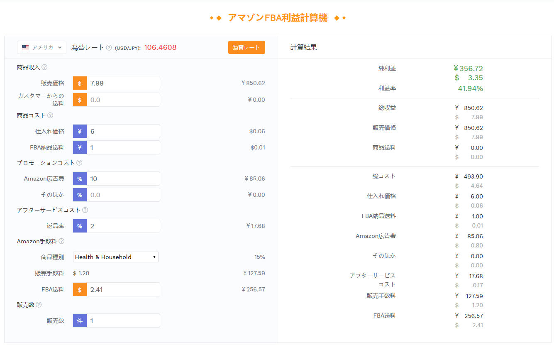
Task: Click the help icon beside 為替レート
Action: coord(109,48)
